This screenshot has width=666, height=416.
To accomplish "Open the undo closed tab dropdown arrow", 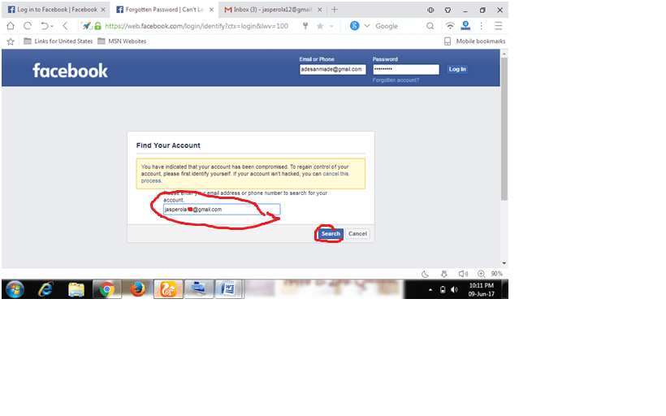I will coord(52,26).
